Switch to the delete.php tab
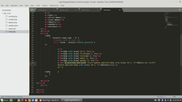This screenshot has width=182, height=102. pos(90,10)
